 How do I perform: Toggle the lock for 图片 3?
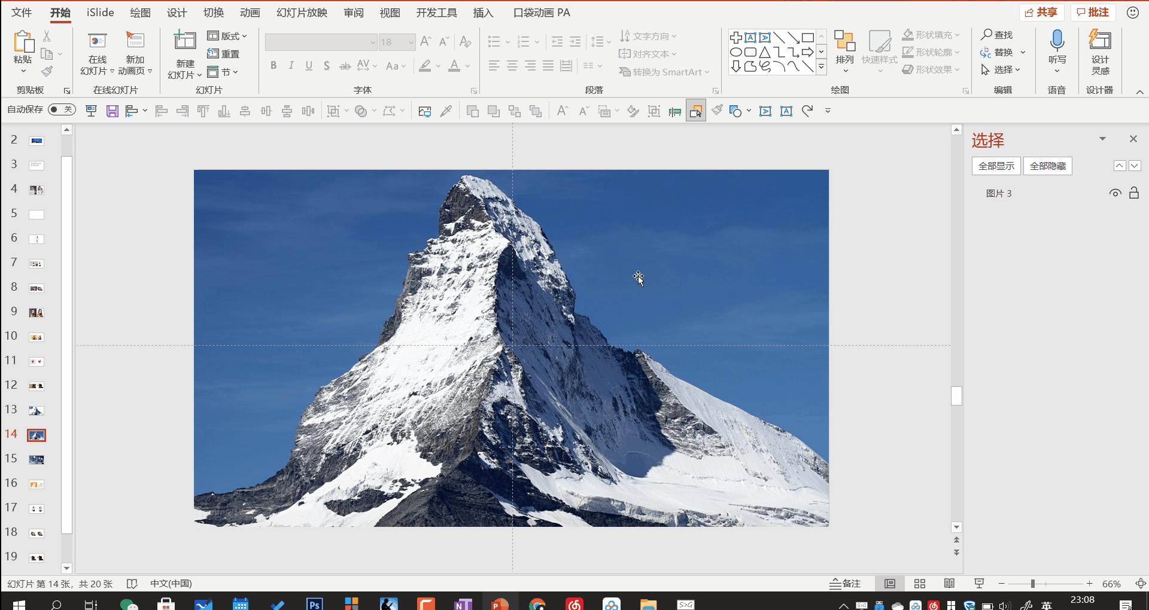pos(1133,193)
